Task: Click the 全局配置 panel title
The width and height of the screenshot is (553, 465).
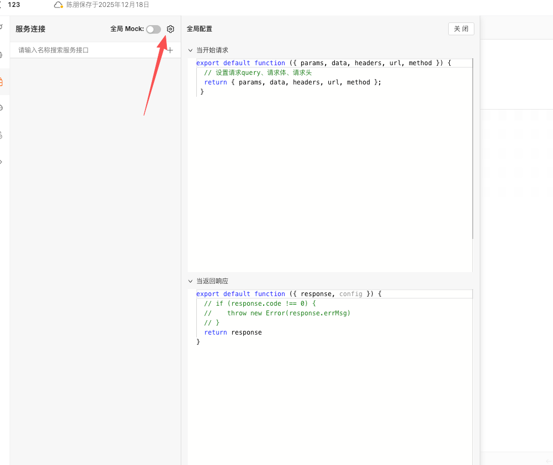Action: tap(199, 29)
